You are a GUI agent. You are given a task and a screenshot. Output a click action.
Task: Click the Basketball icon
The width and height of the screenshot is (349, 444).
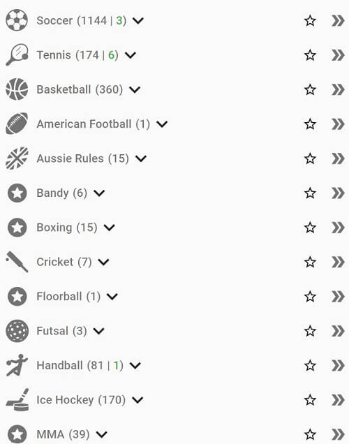coord(17,89)
